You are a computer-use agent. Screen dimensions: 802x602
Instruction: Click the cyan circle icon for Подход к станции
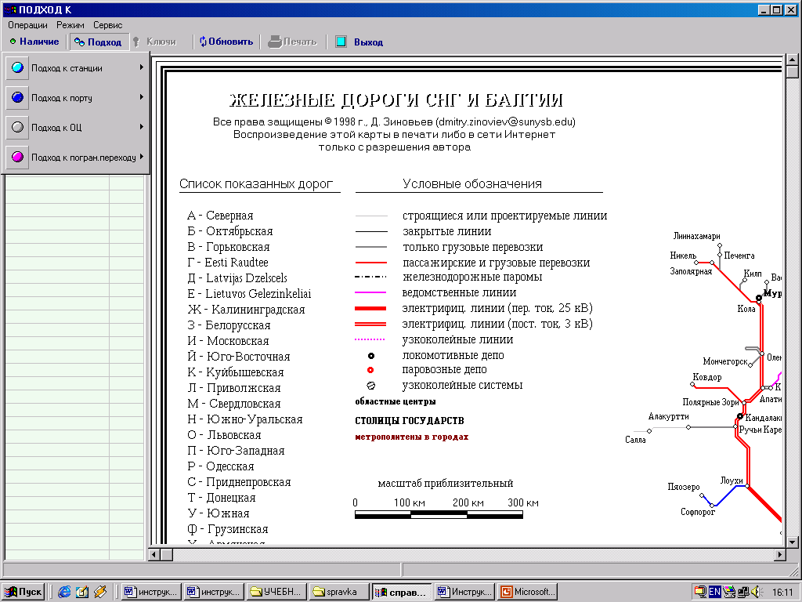point(17,67)
